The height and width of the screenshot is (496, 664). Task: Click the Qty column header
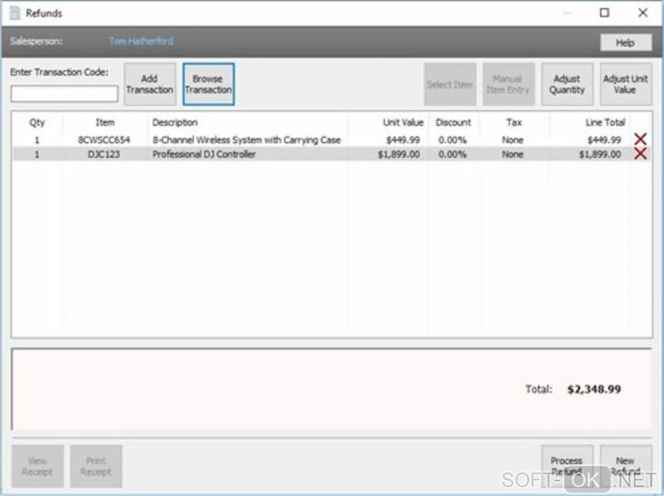(37, 123)
